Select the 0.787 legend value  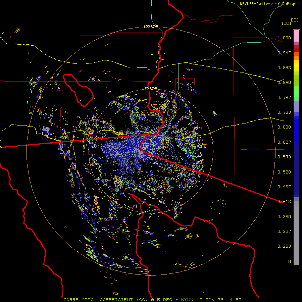point(284,97)
